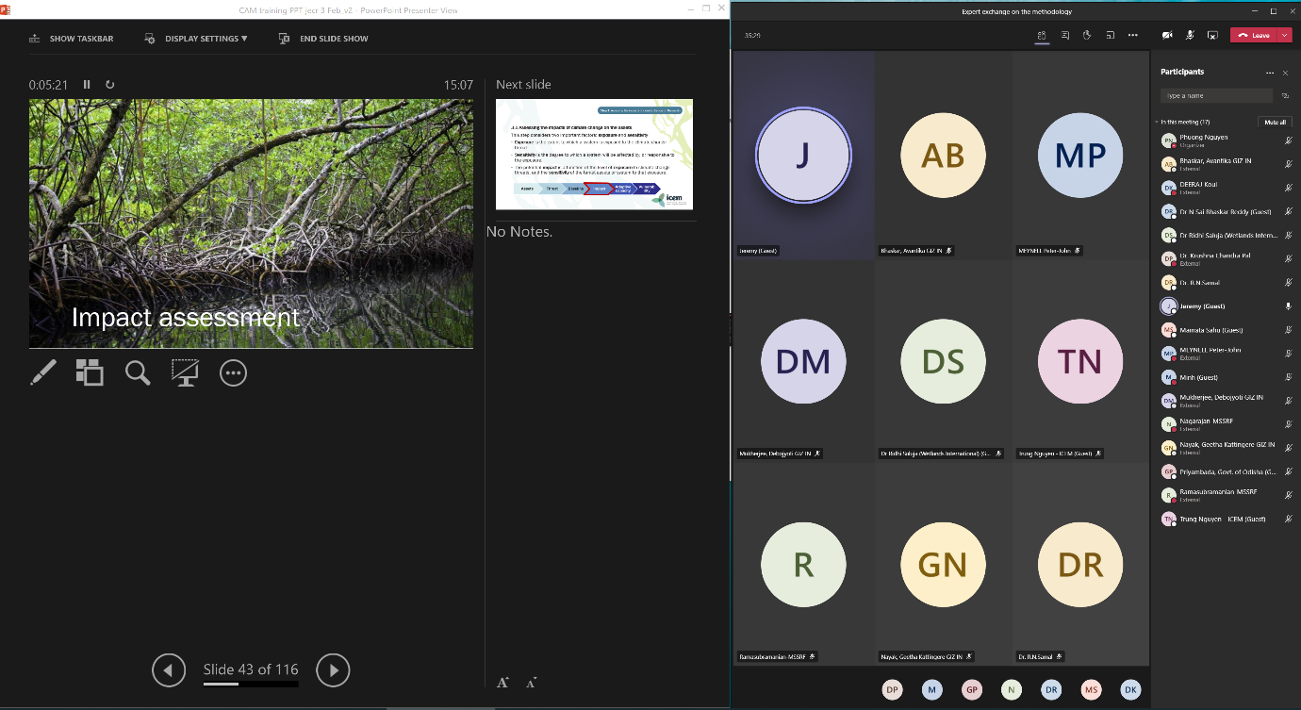Turn on the camera in Teams

click(1167, 35)
